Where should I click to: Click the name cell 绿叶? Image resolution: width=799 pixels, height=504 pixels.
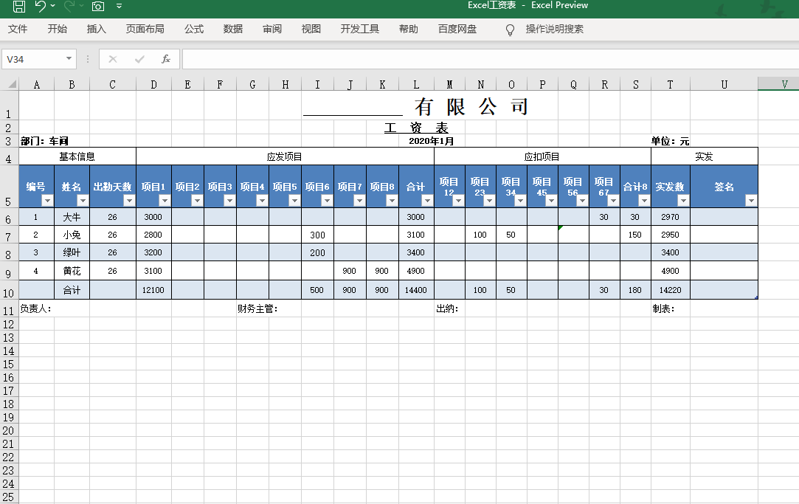click(72, 252)
